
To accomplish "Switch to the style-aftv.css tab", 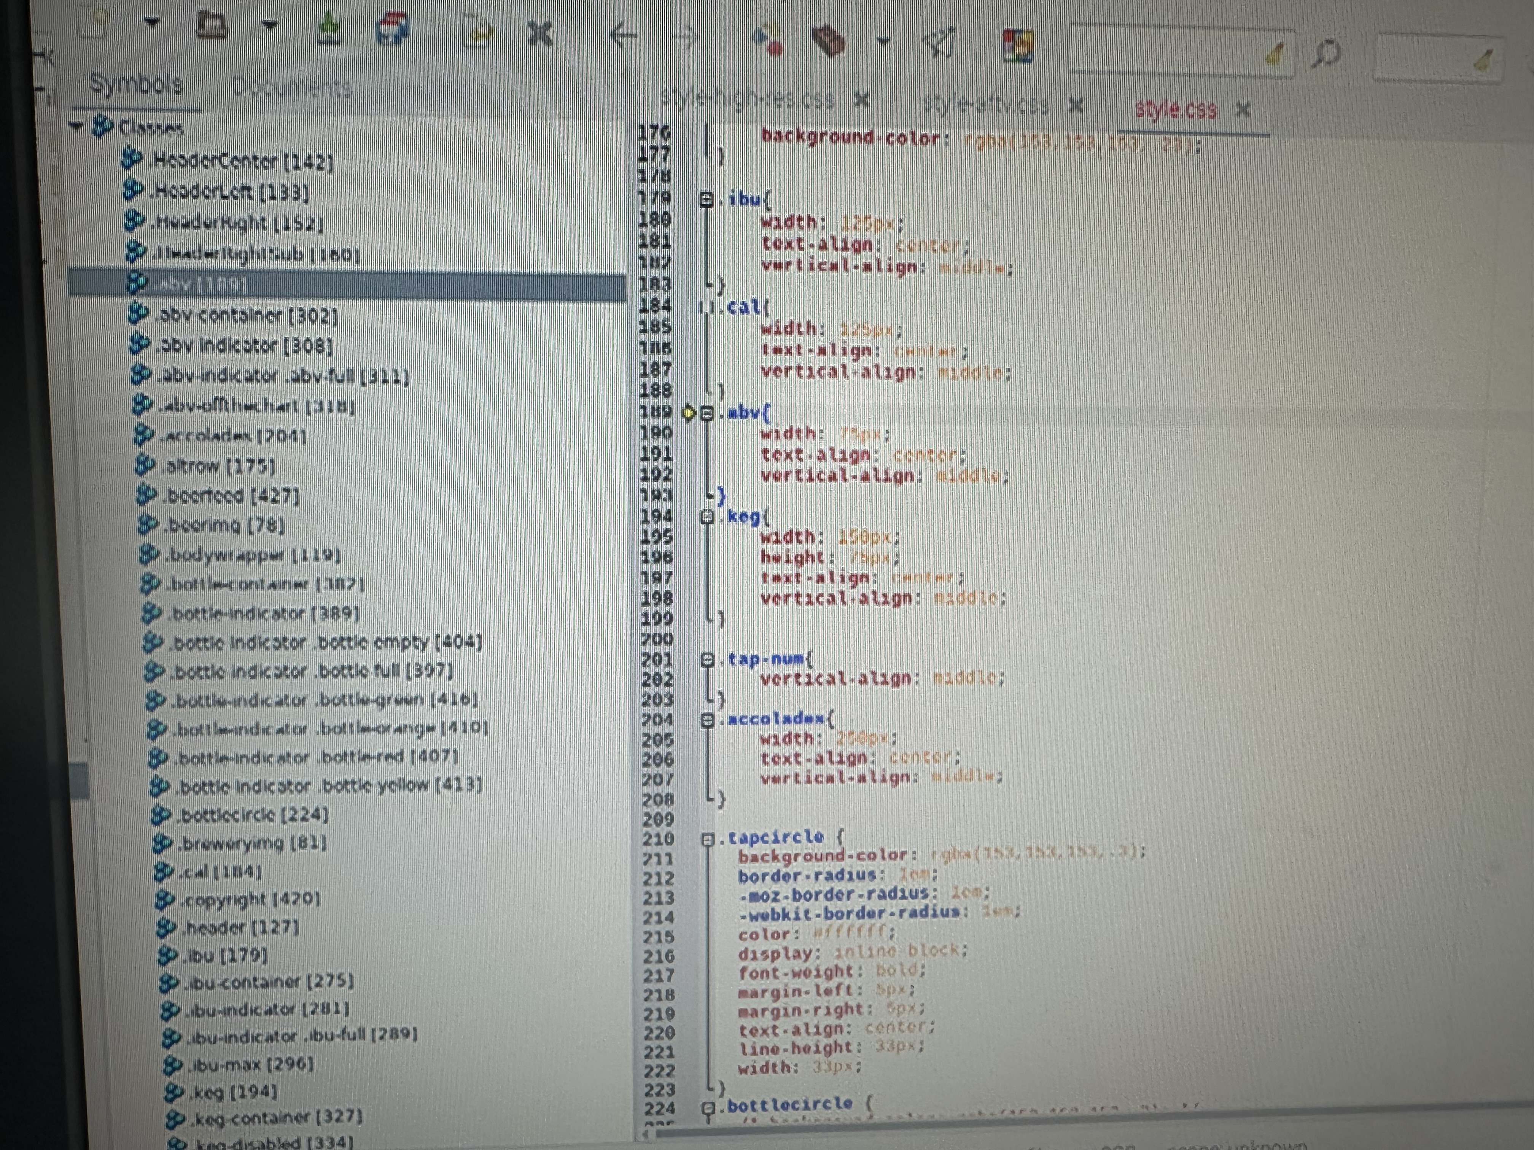I will [x=987, y=105].
